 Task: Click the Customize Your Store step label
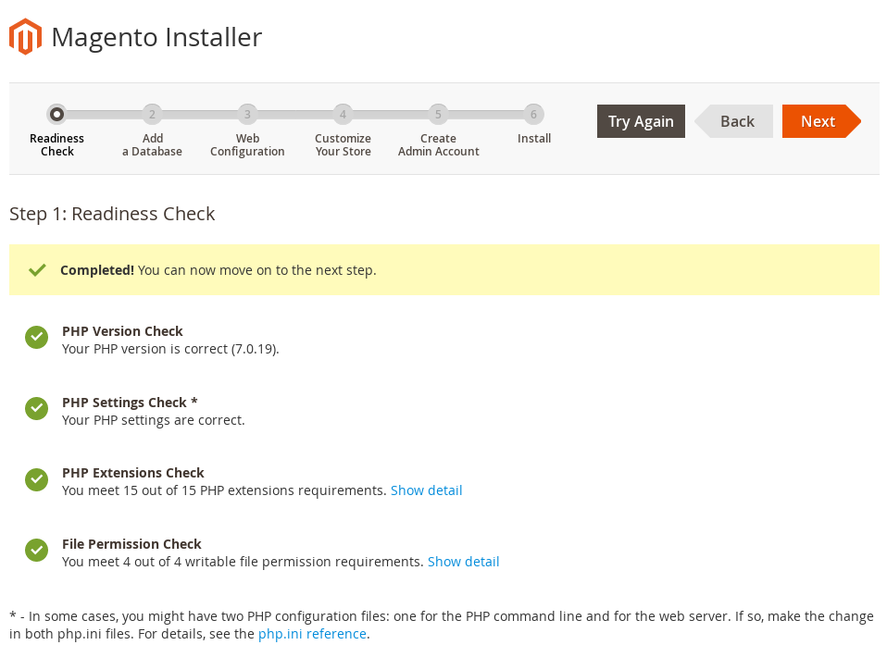click(343, 144)
